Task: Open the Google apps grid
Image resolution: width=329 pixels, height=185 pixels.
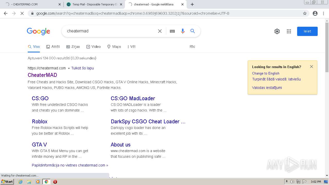Action: pos(289,31)
